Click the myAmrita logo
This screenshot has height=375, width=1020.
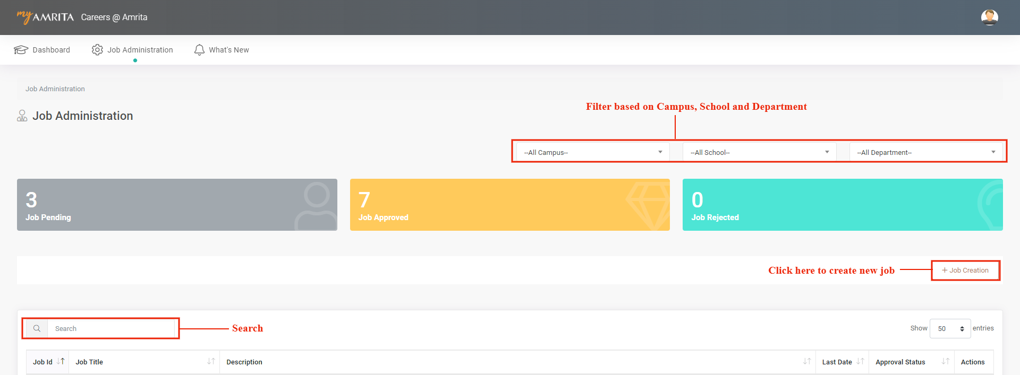click(45, 17)
